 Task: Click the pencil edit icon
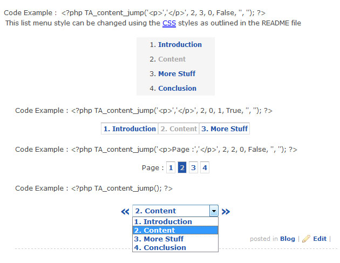tap(306, 239)
